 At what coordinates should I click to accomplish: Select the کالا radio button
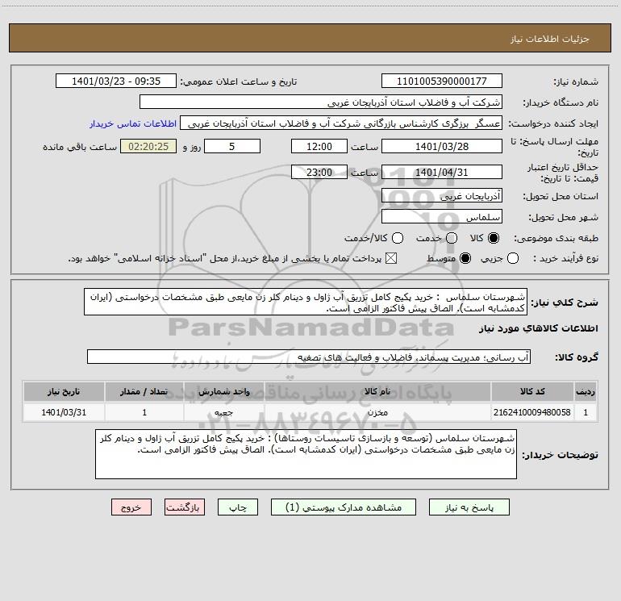pos(494,238)
